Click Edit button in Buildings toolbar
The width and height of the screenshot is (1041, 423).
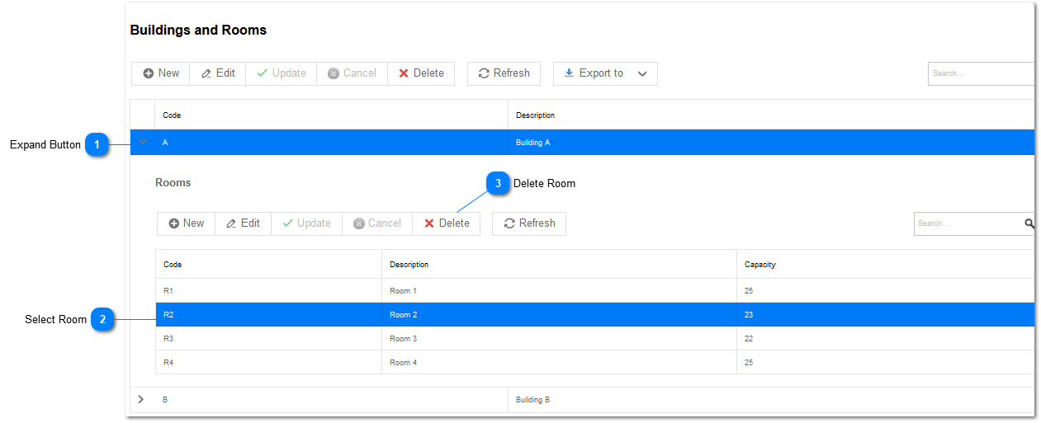[218, 73]
